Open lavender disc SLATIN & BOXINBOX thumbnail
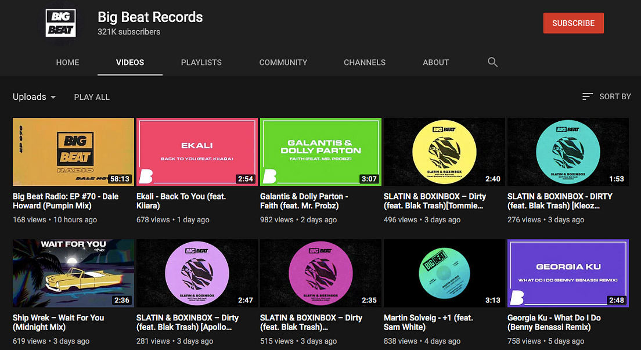641x350 pixels. point(197,273)
